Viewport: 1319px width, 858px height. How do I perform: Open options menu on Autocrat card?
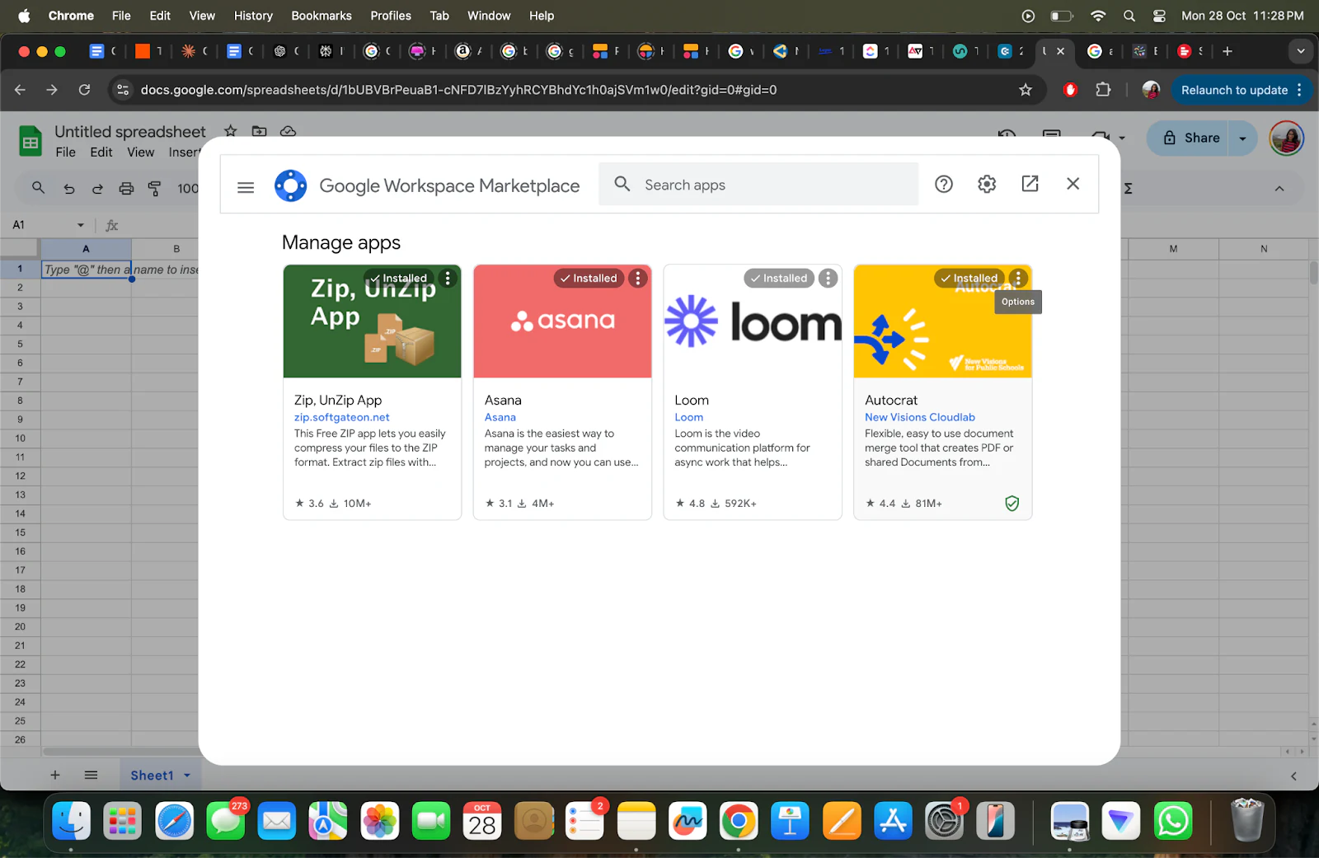[x=1018, y=279]
